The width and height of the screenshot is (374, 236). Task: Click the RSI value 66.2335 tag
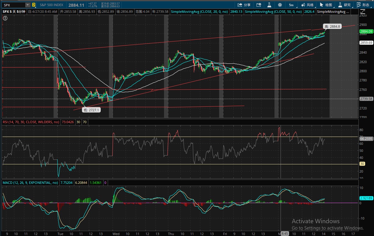click(x=366, y=138)
